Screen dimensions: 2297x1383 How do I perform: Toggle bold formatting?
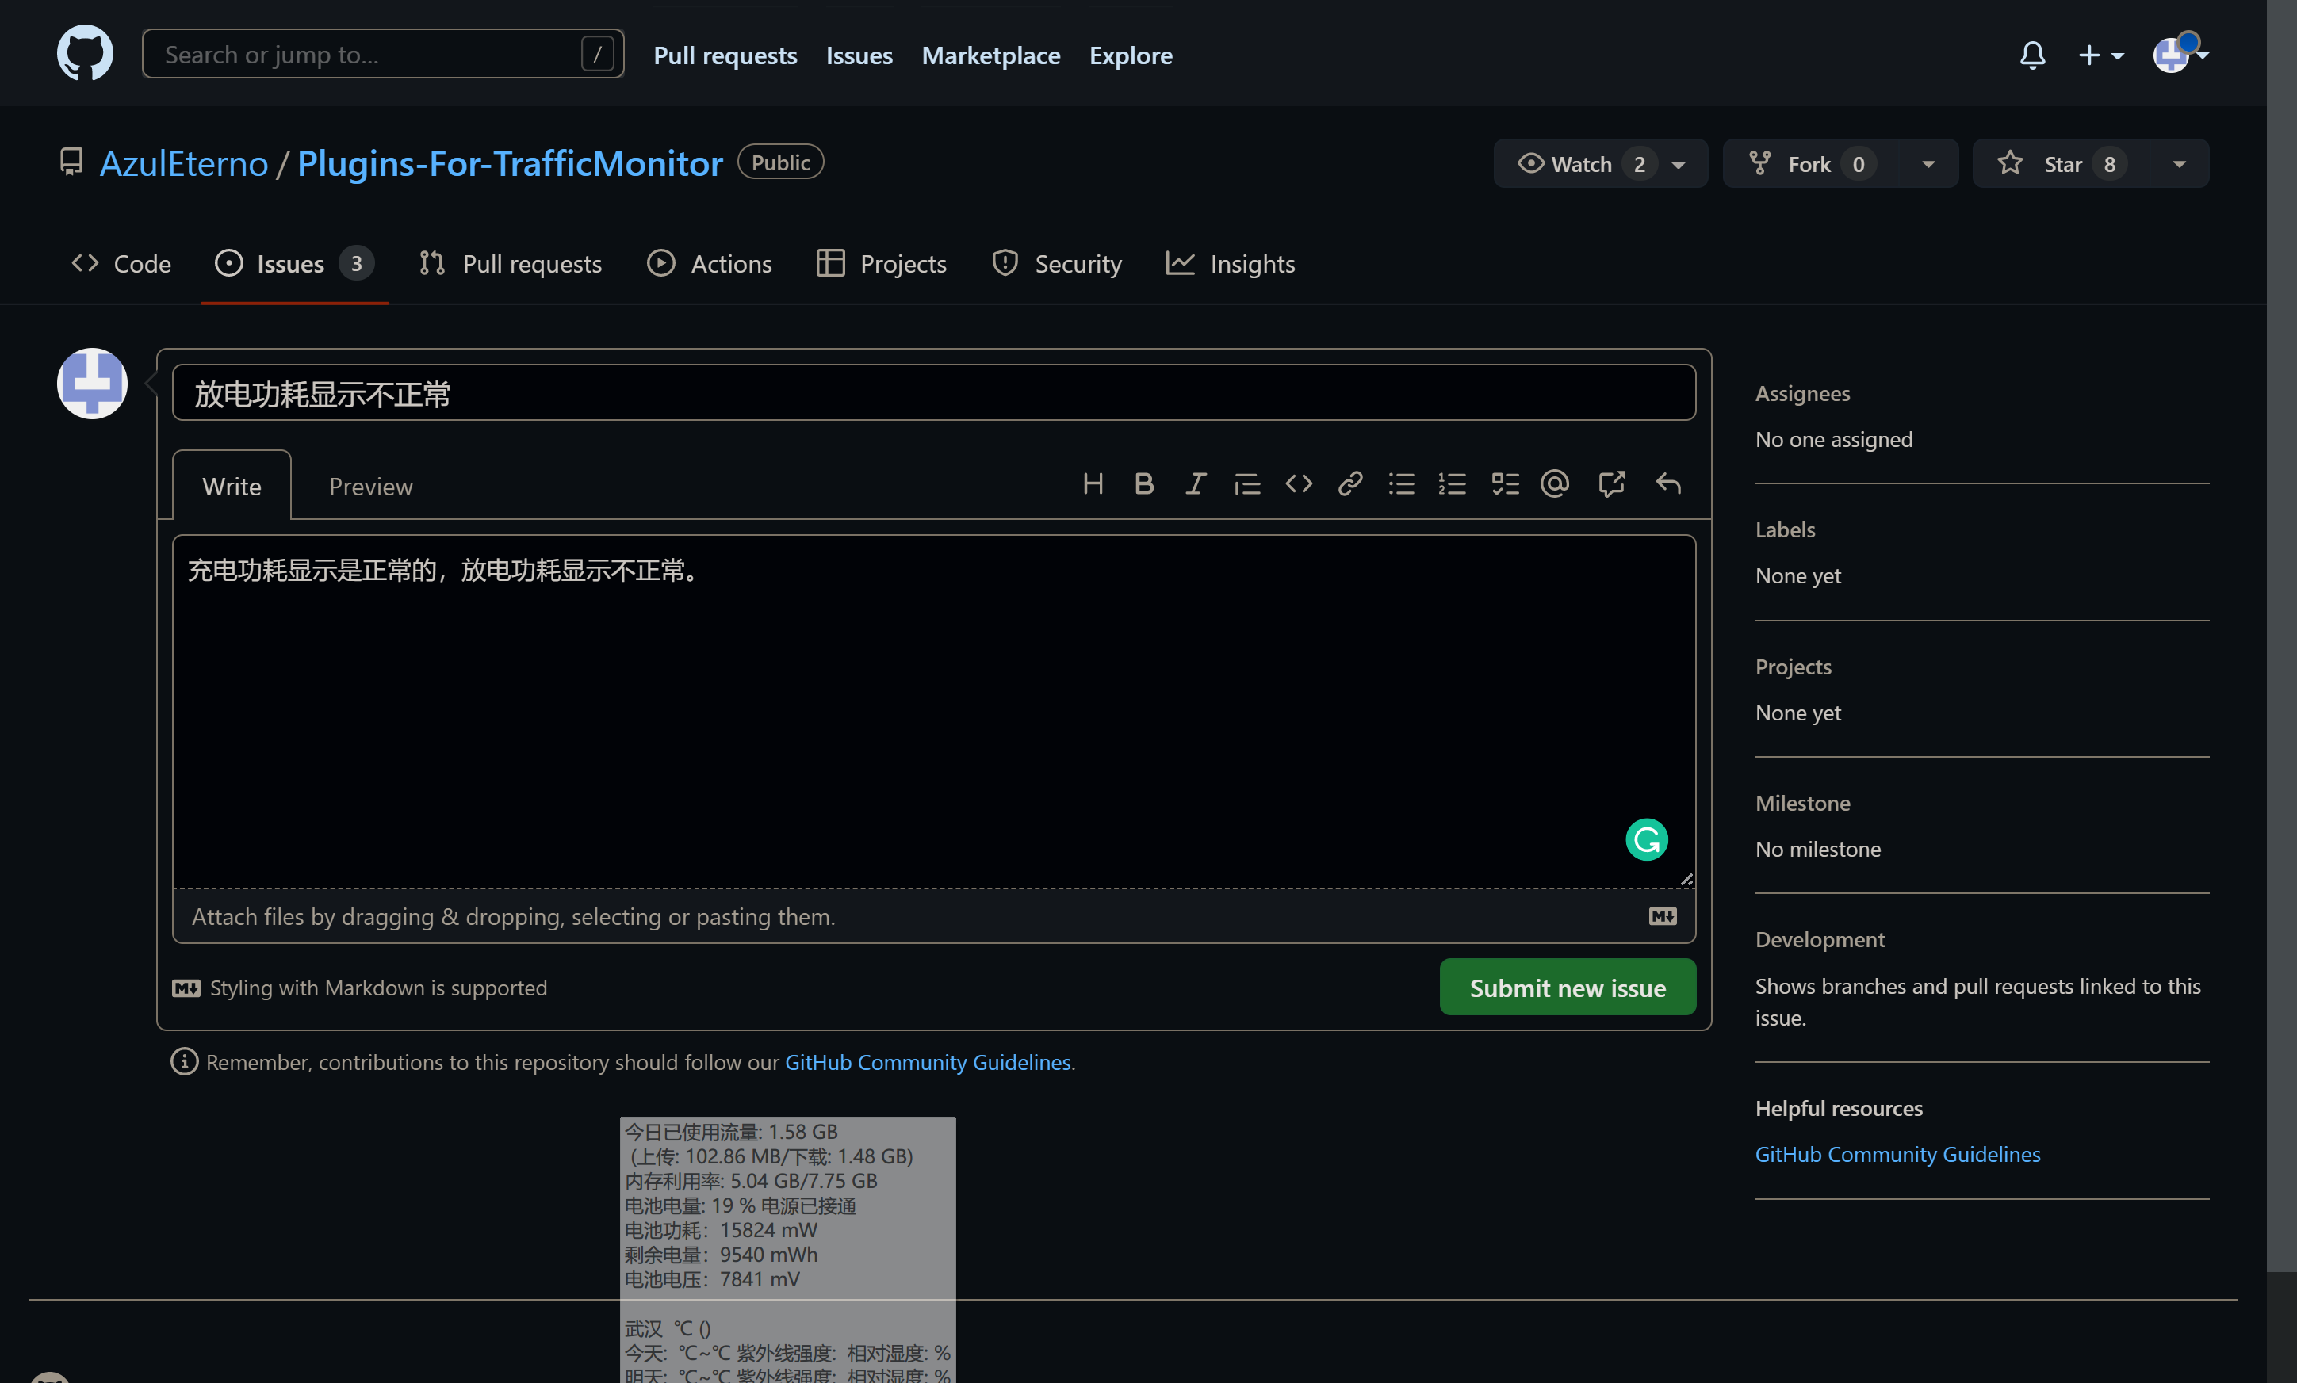tap(1144, 483)
